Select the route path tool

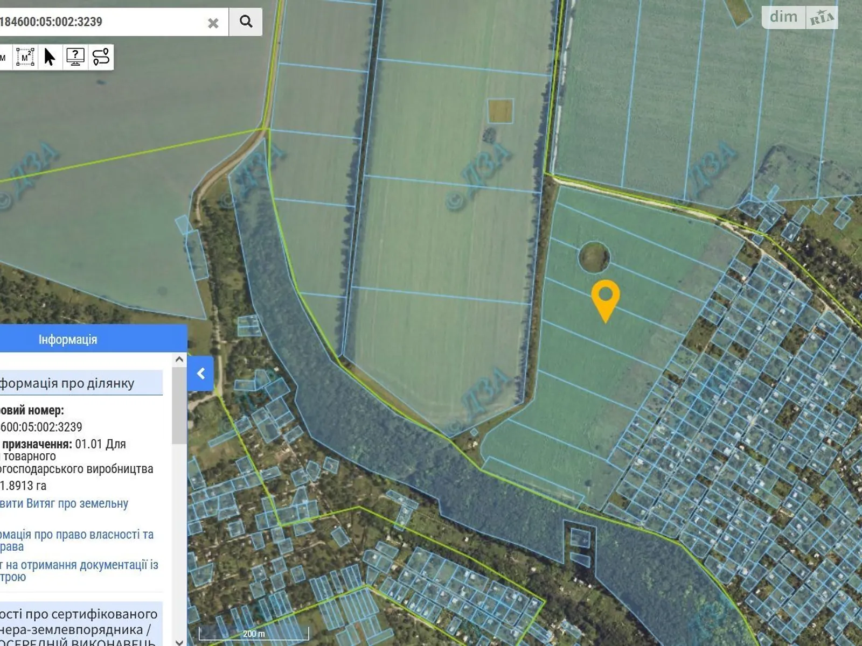[101, 57]
